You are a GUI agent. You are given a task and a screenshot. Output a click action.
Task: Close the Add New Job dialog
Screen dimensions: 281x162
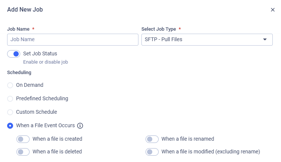coord(273,10)
